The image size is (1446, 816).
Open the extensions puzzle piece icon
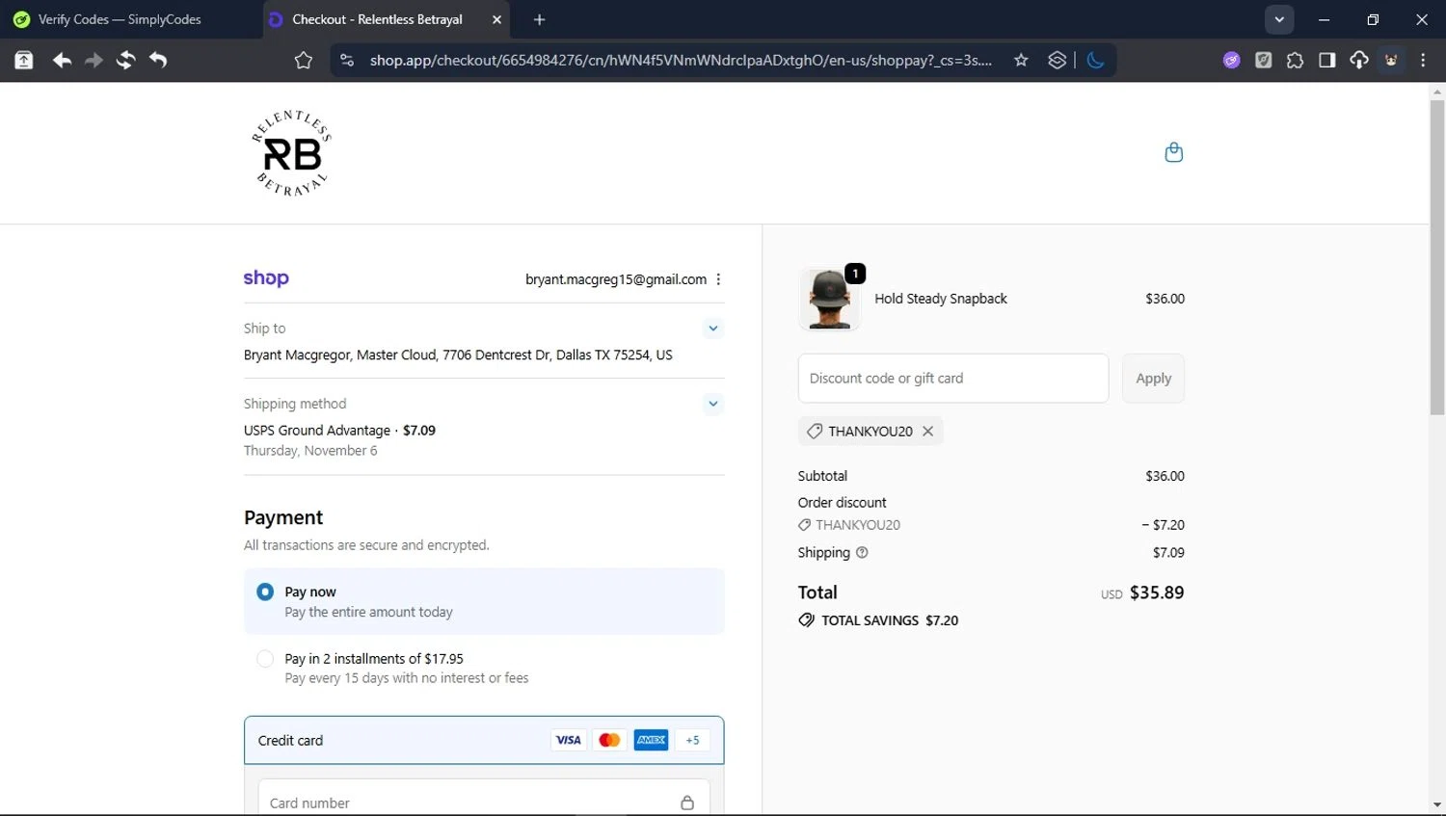1295,60
